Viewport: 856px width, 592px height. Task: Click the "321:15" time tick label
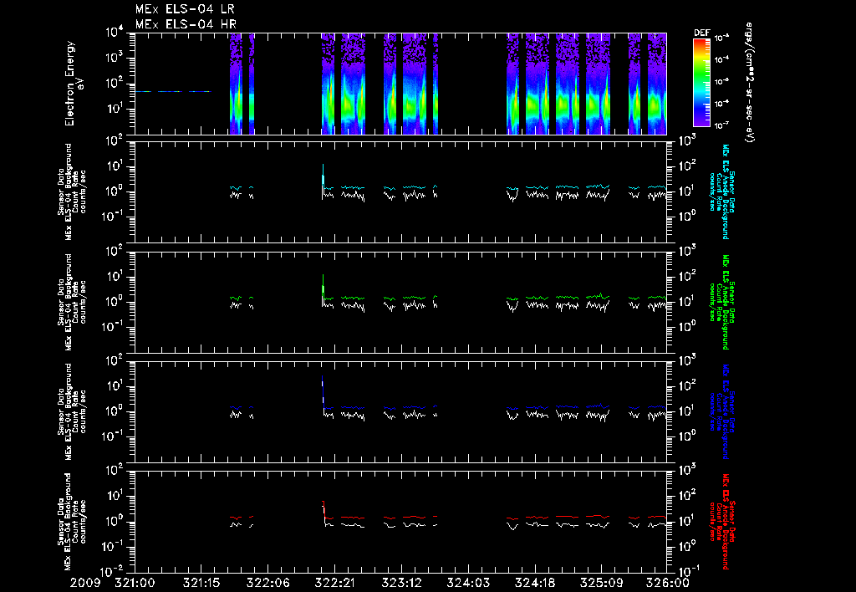(201, 584)
